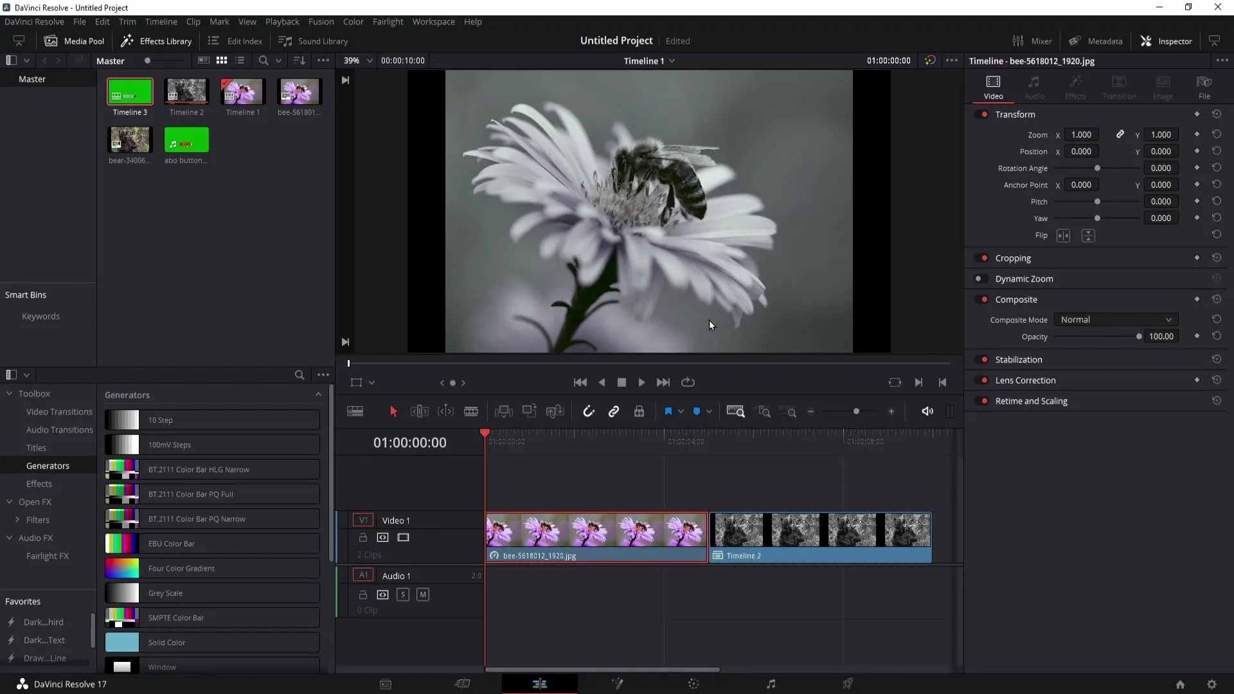The image size is (1234, 694).
Task: Open the Fairlight page music note icon
Action: (x=771, y=684)
